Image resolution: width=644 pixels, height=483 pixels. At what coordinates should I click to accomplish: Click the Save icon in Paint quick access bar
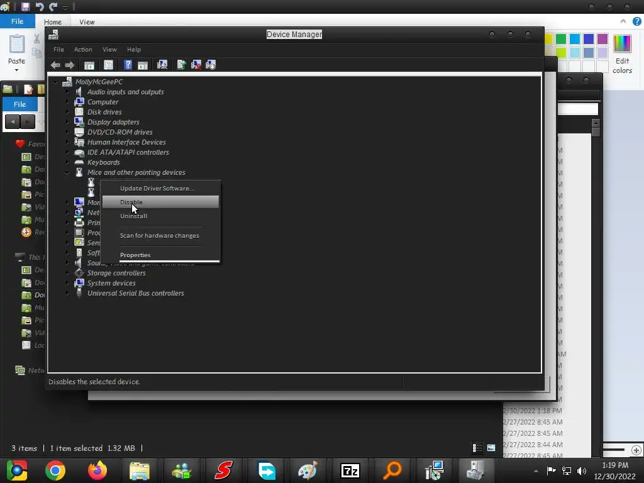pos(25,6)
